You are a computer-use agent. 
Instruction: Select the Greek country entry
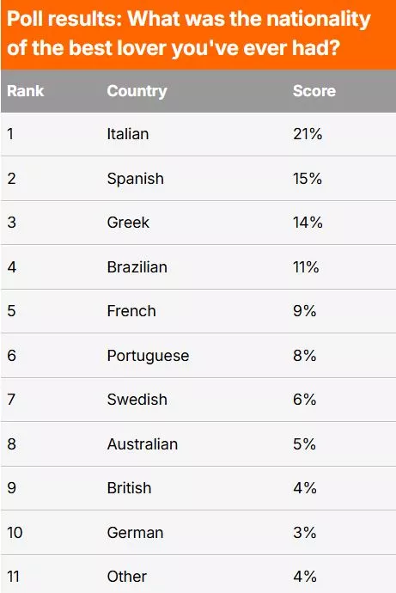[x=128, y=223]
